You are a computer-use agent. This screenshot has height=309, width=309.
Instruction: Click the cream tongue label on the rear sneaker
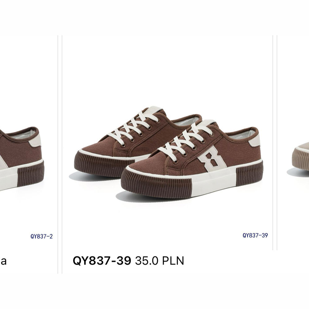(155, 109)
